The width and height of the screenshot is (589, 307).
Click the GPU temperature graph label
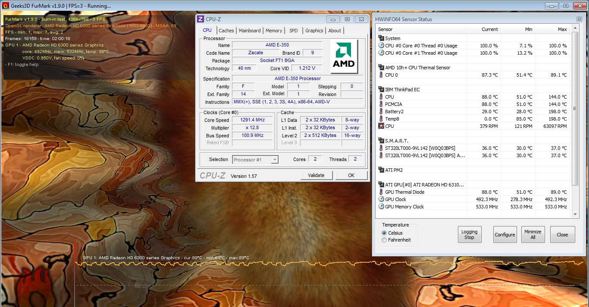pyautogui.click(x=166, y=258)
